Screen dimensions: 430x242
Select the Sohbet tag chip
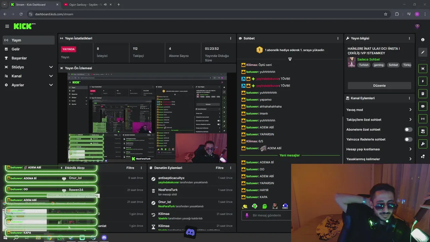(393, 65)
